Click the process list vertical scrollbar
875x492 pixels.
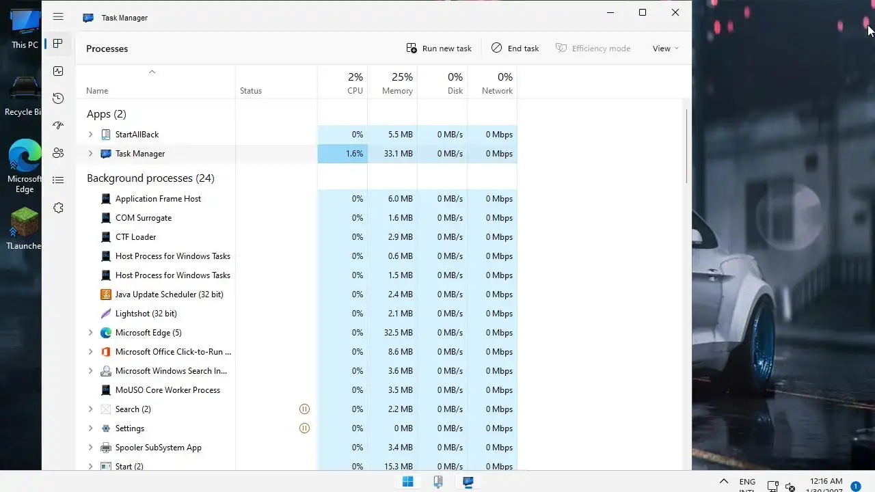click(686, 146)
